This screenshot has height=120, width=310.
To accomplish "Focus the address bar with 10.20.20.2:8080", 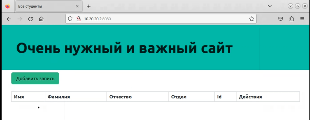I will coord(161,19).
